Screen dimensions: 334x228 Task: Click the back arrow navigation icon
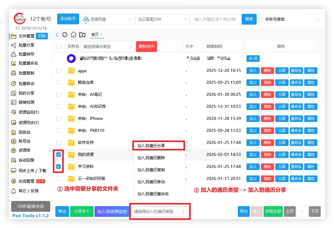click(57, 35)
